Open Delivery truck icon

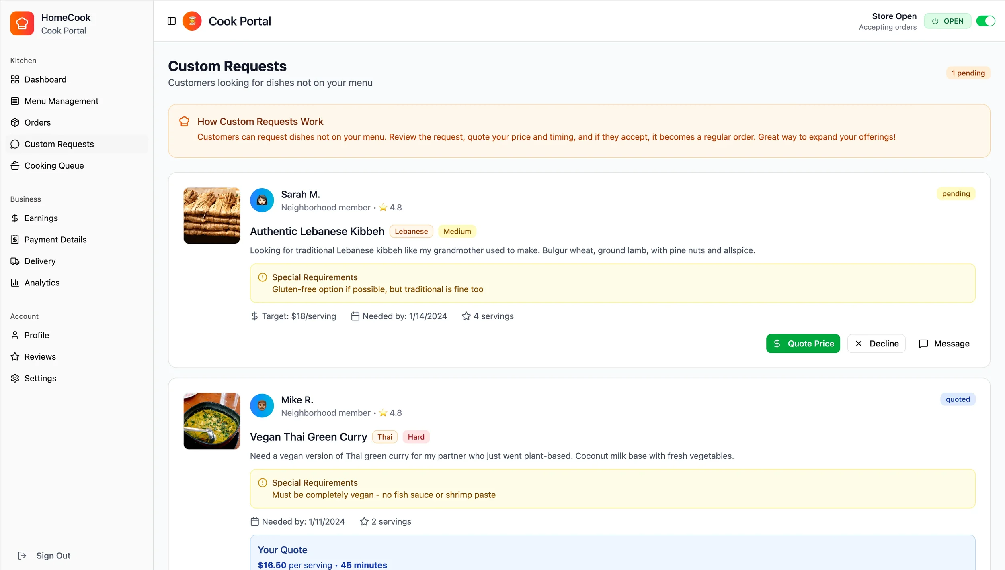point(15,261)
